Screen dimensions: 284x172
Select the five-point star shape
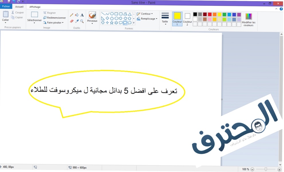pyautogui.click(x=112, y=23)
